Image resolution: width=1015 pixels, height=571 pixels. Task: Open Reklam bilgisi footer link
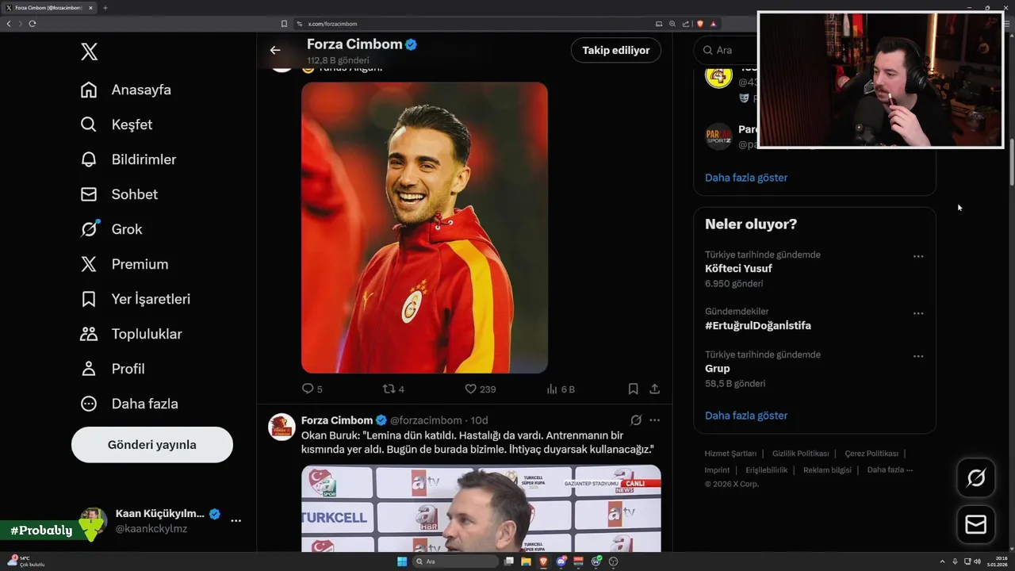(x=827, y=469)
